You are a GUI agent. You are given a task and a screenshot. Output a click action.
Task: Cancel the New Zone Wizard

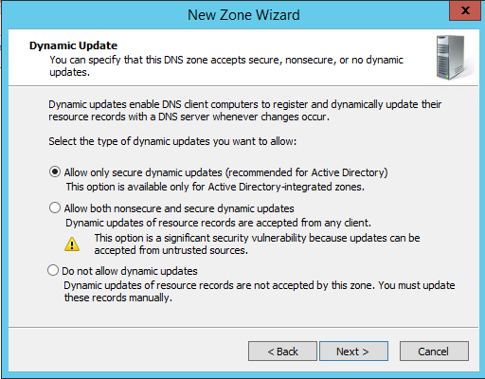(434, 352)
